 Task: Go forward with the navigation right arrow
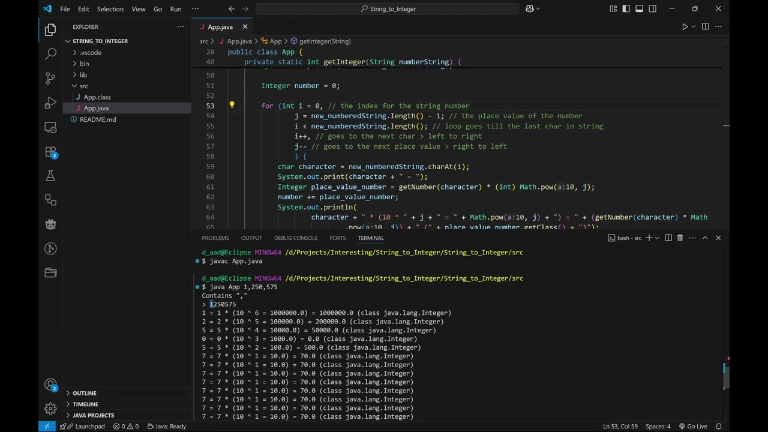pos(246,9)
